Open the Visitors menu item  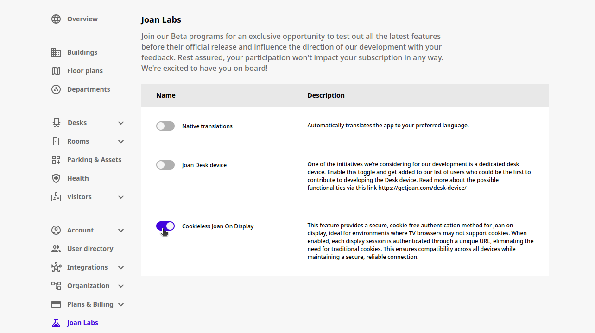click(79, 197)
